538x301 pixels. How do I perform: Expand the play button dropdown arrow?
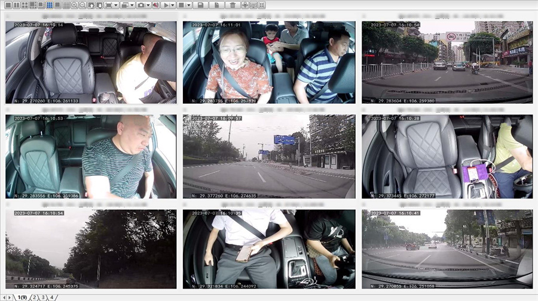[x=173, y=5]
